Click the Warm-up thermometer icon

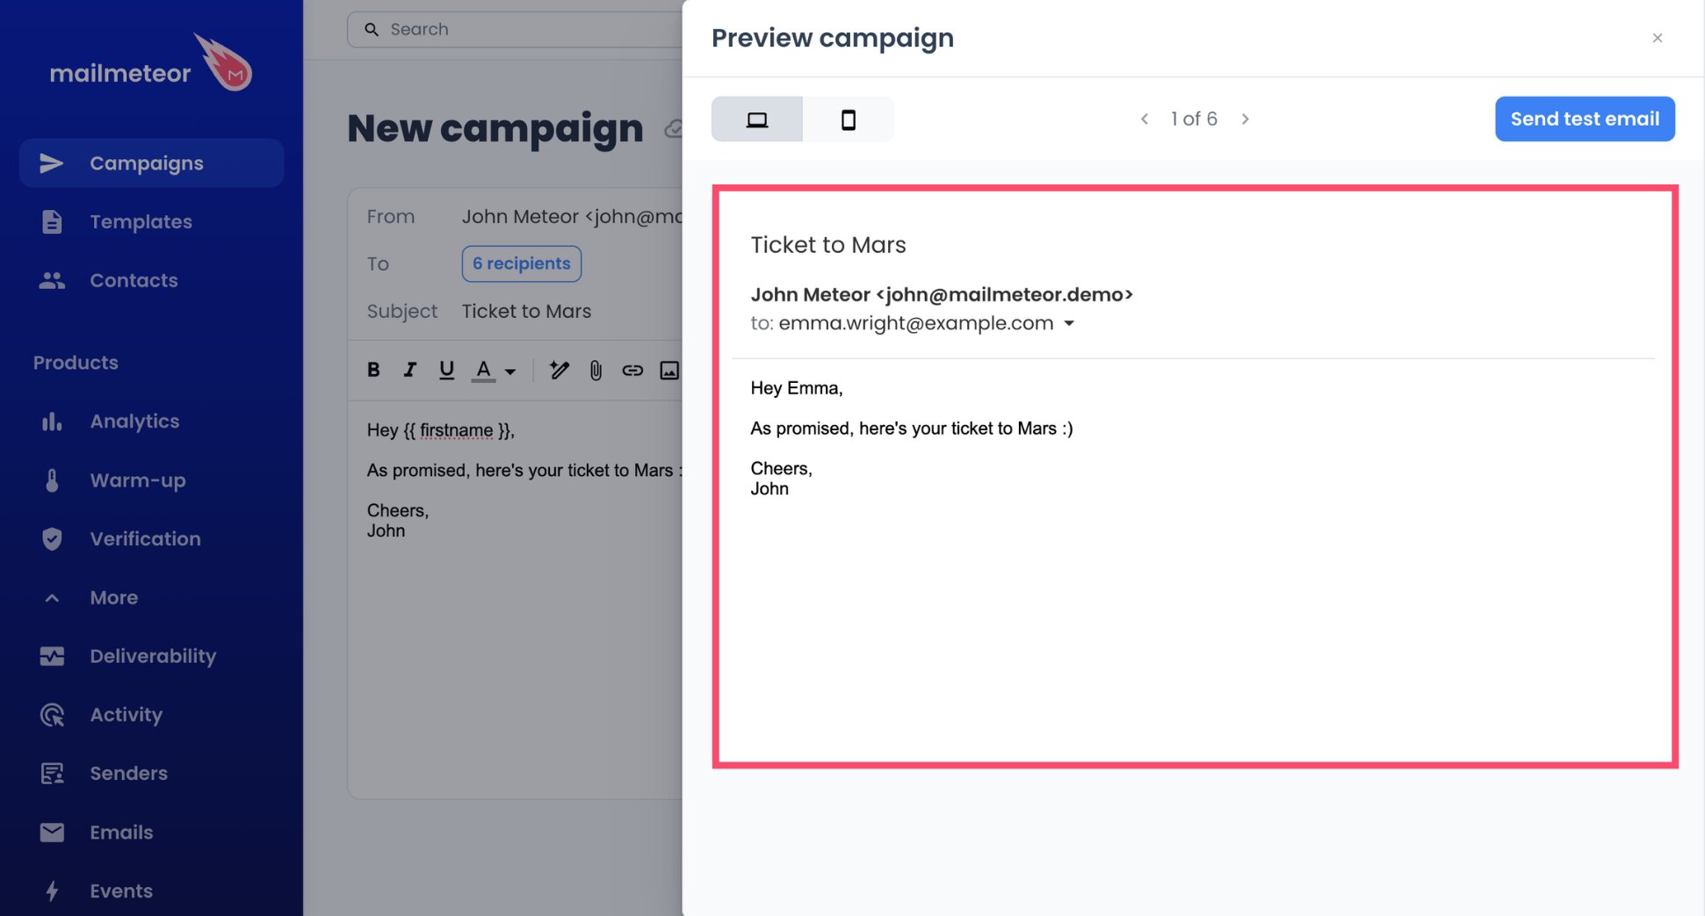click(52, 480)
